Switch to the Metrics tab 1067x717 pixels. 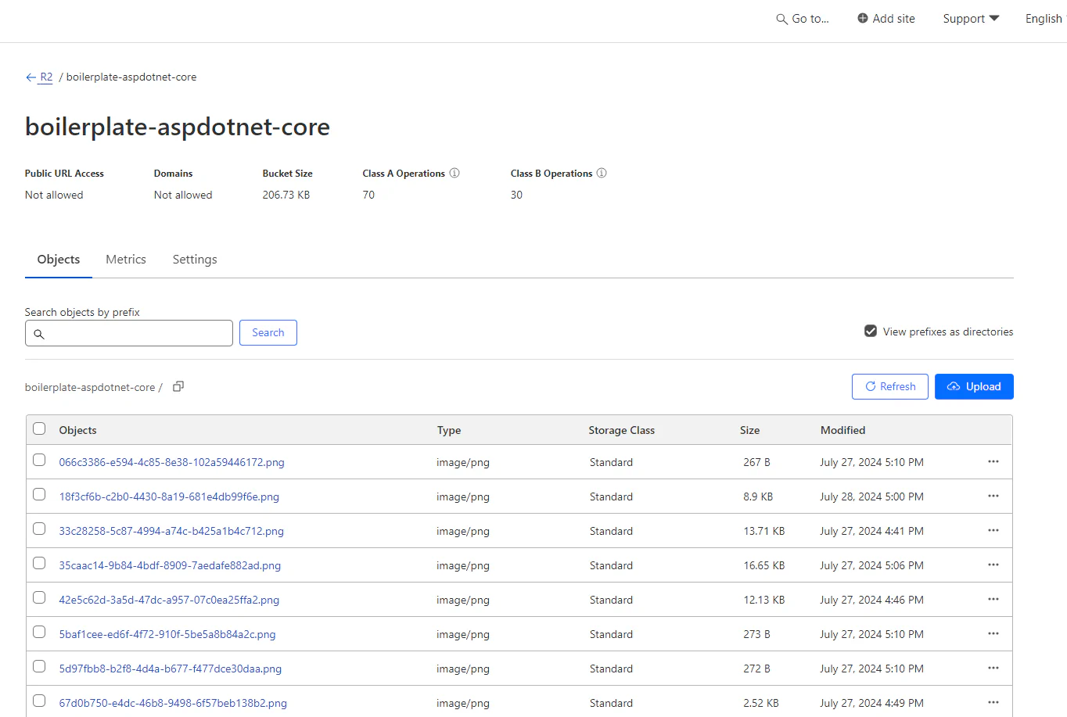[125, 259]
